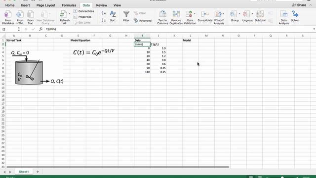Launch the Solver add-in
316x178 pixels.
pos(295,16)
